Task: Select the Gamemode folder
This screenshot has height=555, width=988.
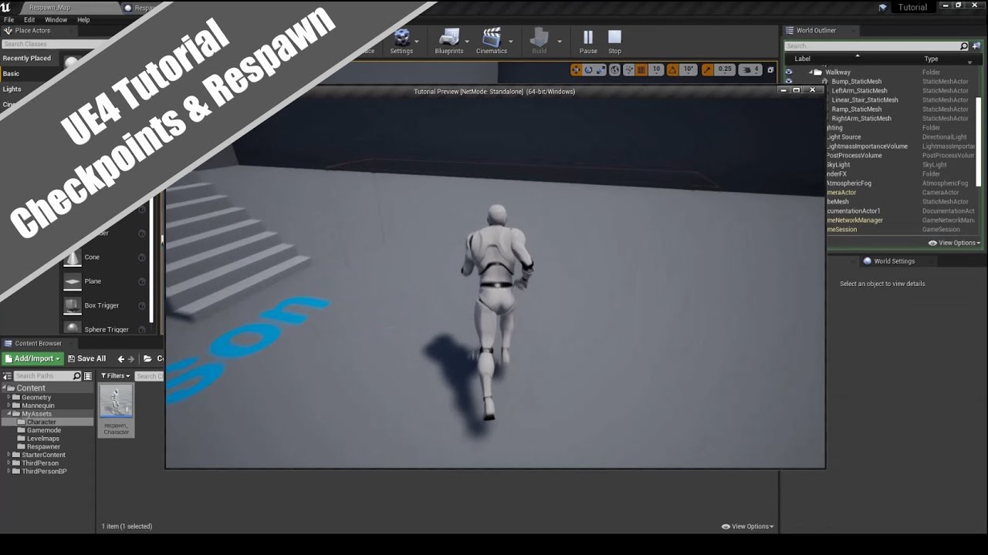Action: click(x=39, y=430)
